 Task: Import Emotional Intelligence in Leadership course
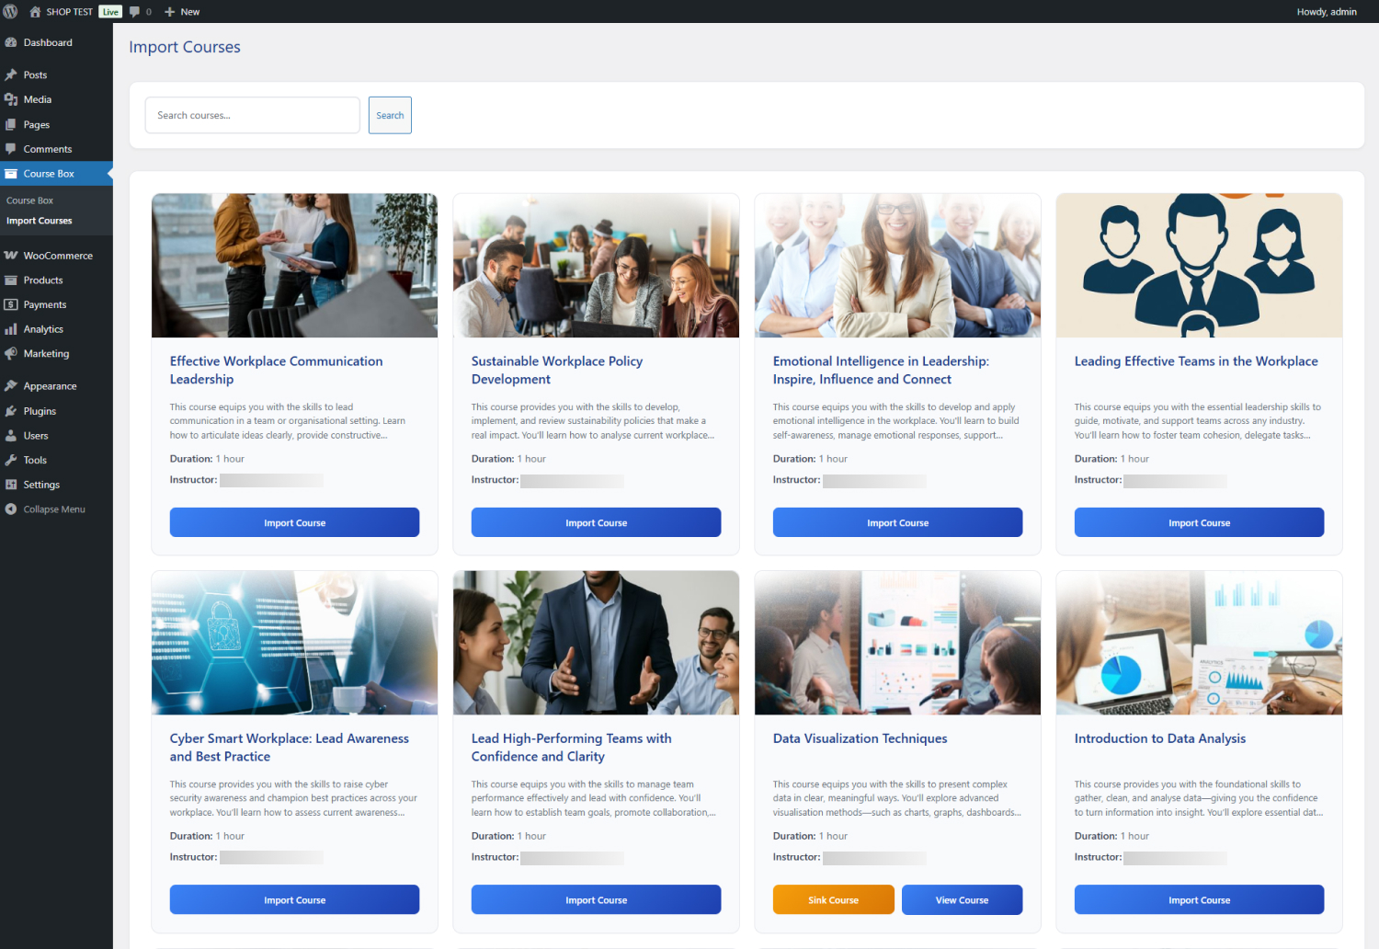[x=897, y=522]
